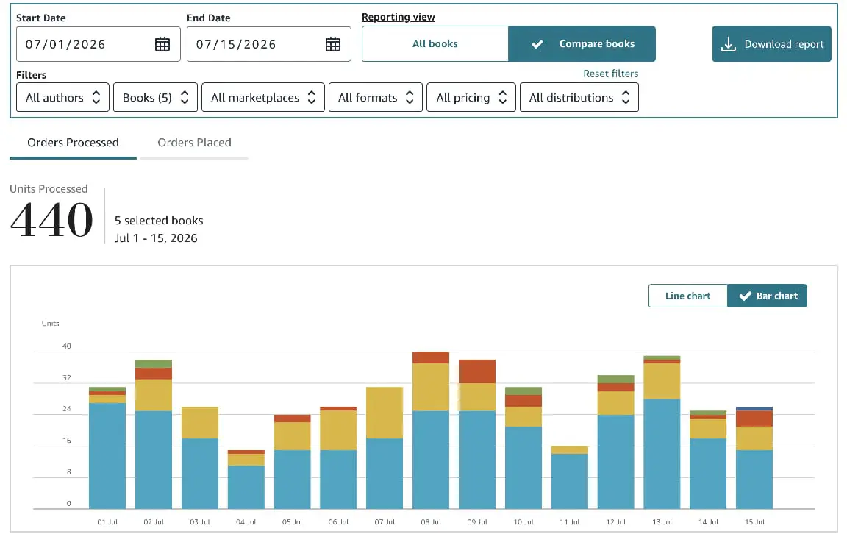The image size is (847, 534).
Task: Open the Start Date calendar picker icon
Action: click(162, 44)
